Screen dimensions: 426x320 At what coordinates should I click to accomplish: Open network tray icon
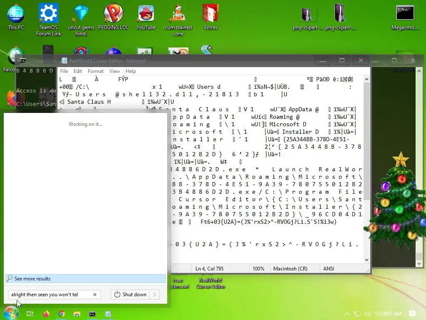(x=357, y=314)
